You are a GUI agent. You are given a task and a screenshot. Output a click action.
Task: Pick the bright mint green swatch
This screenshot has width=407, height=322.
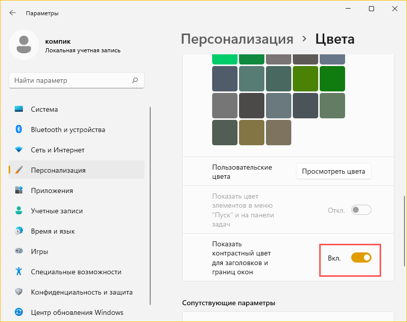pos(225,59)
